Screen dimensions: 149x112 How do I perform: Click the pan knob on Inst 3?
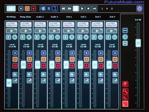pyautogui.click(x=100, y=37)
